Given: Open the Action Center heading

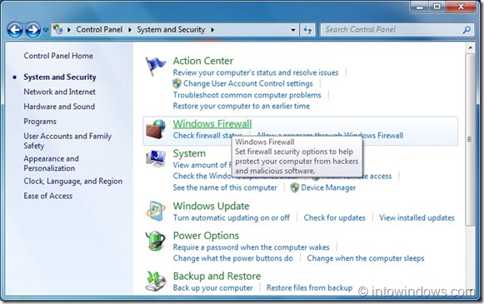Looking at the screenshot, I should pos(203,61).
